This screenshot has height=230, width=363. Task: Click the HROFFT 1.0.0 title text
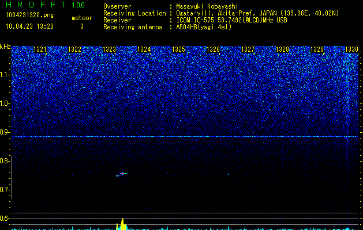[x=46, y=5]
